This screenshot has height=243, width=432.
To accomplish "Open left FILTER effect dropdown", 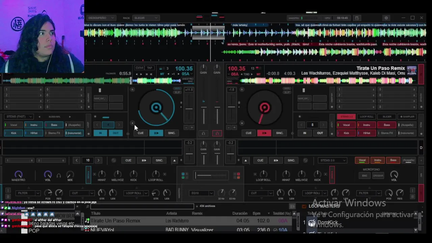I will pyautogui.click(x=28, y=193).
